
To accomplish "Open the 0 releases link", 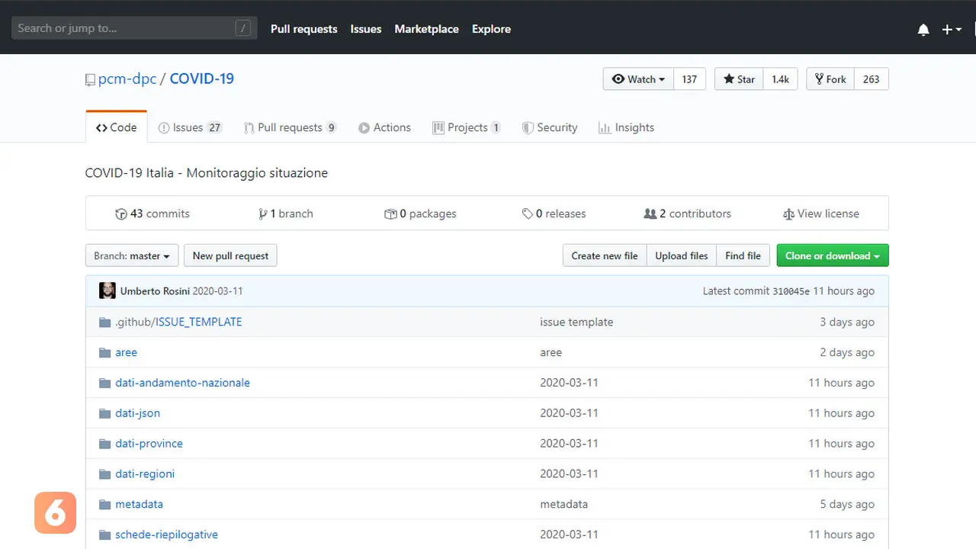I will (x=554, y=213).
